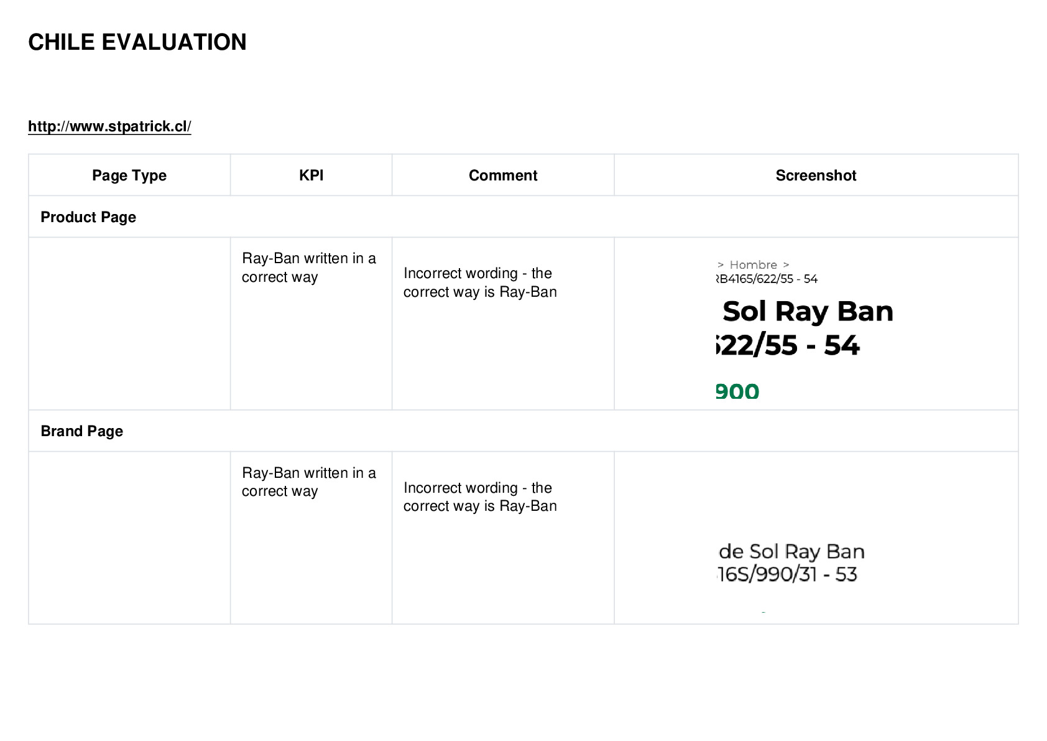The image size is (1047, 741).
Task: Click the green 900 price text
Action: pos(737,391)
